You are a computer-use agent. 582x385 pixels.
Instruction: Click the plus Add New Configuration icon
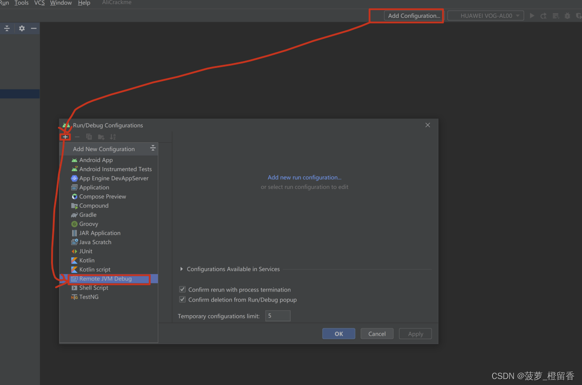coord(65,137)
